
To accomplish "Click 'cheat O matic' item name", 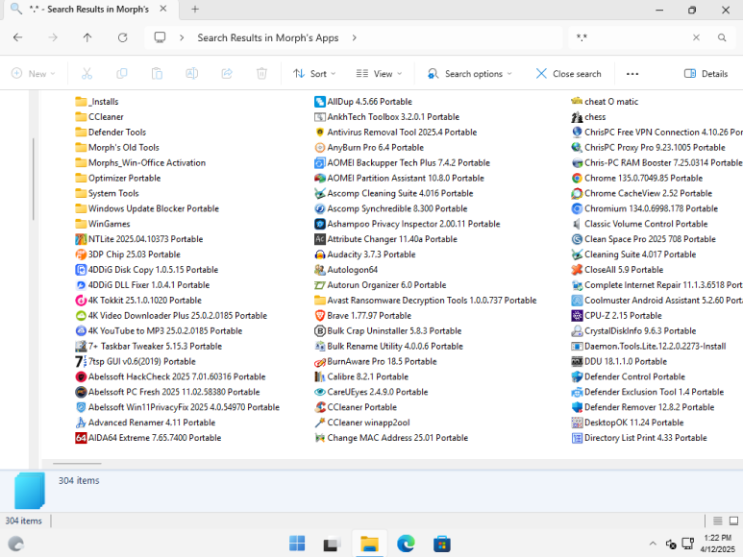I will (611, 102).
